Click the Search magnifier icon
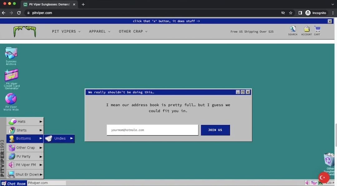This screenshot has height=186, width=337. [x=293, y=30]
